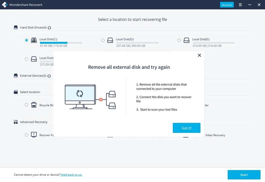Click the Got it! button
This screenshot has height=182, width=265.
tap(187, 128)
